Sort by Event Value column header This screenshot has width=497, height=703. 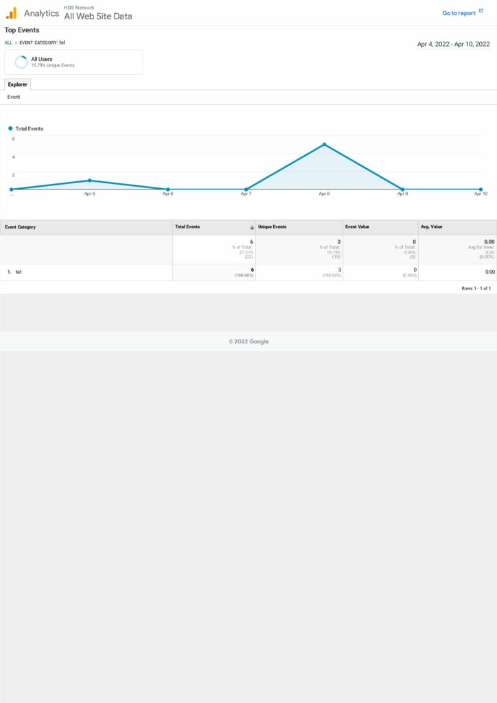click(357, 227)
